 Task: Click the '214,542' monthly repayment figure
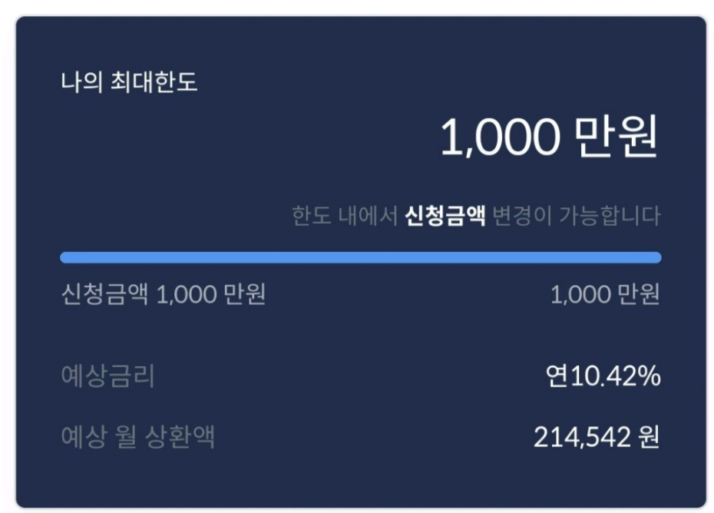tap(582, 438)
